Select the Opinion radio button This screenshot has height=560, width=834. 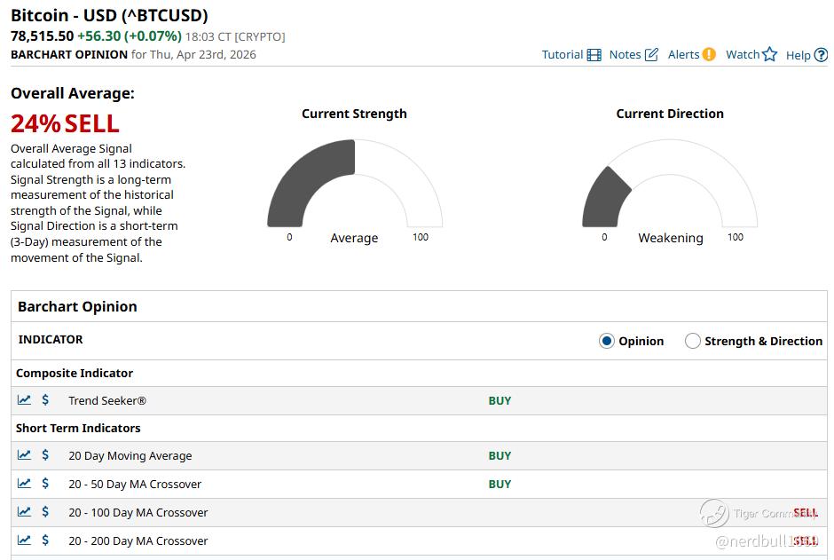coord(607,341)
